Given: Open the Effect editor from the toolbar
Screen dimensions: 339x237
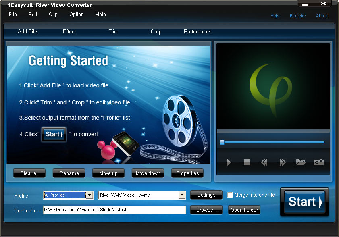Looking at the screenshot, I should (x=69, y=31).
